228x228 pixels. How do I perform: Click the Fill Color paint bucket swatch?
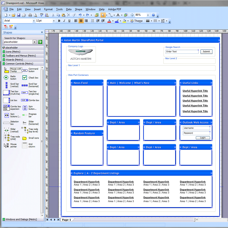[x=124, y=21]
